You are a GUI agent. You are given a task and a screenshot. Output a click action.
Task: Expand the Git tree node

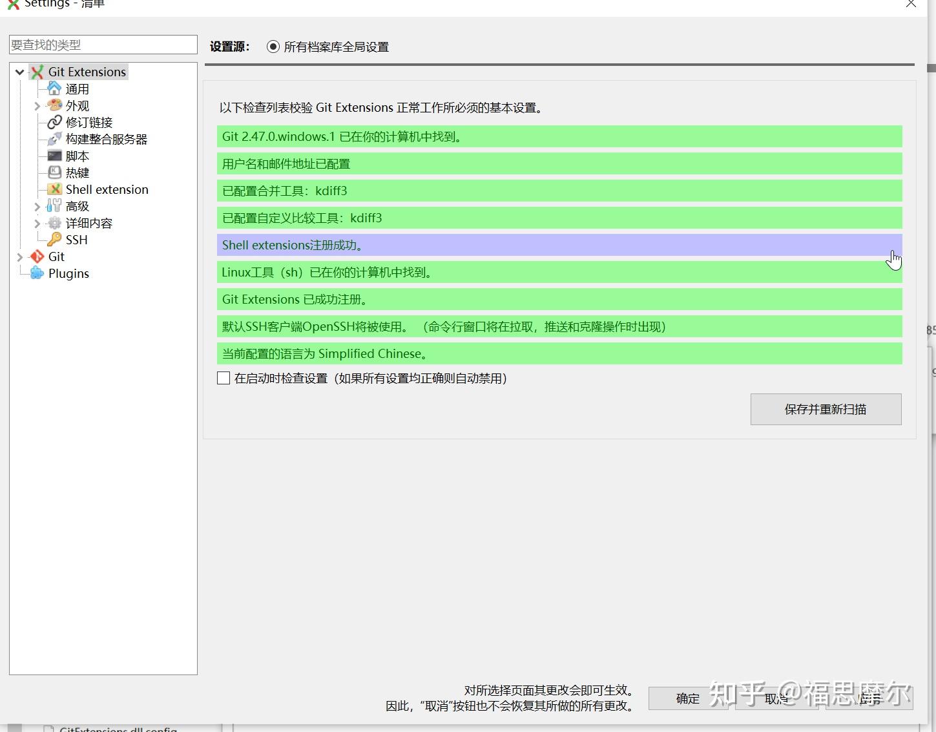pyautogui.click(x=20, y=256)
